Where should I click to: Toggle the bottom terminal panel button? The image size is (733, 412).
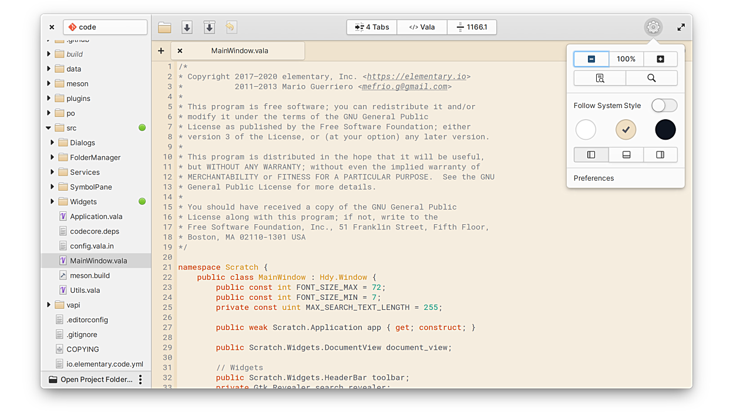point(626,155)
